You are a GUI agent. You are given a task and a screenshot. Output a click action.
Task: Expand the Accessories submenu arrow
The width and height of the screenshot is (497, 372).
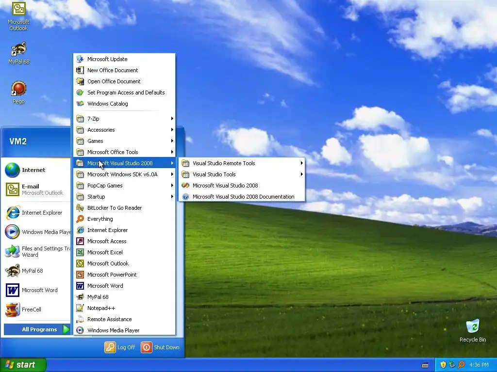172,130
